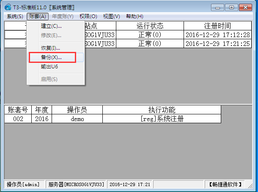
Task: Open the 视图(V) menu
Action: point(111,16)
